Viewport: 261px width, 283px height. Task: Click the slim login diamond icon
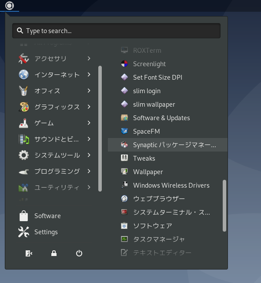point(124,91)
